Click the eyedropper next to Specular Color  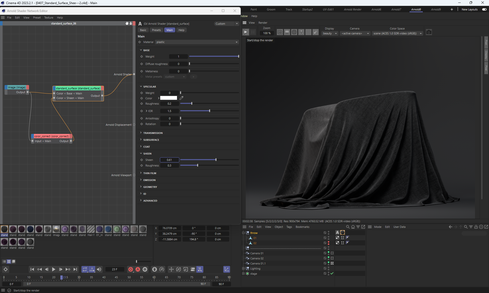[x=181, y=98]
